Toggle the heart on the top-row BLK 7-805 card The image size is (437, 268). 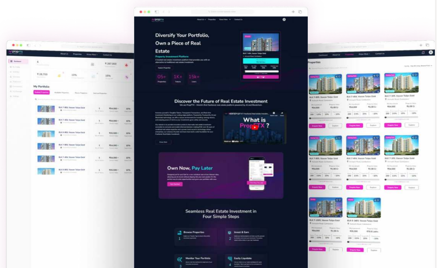pyautogui.click(x=339, y=77)
